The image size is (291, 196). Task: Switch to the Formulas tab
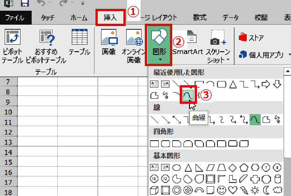click(x=200, y=18)
